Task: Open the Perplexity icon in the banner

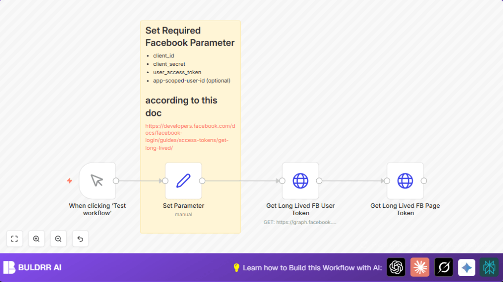Action: [489, 267]
